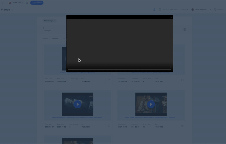Screen dimensions: 226x144
Task: Click last seen date 2022-05-26
Action: pyautogui.click(x=62, y=81)
